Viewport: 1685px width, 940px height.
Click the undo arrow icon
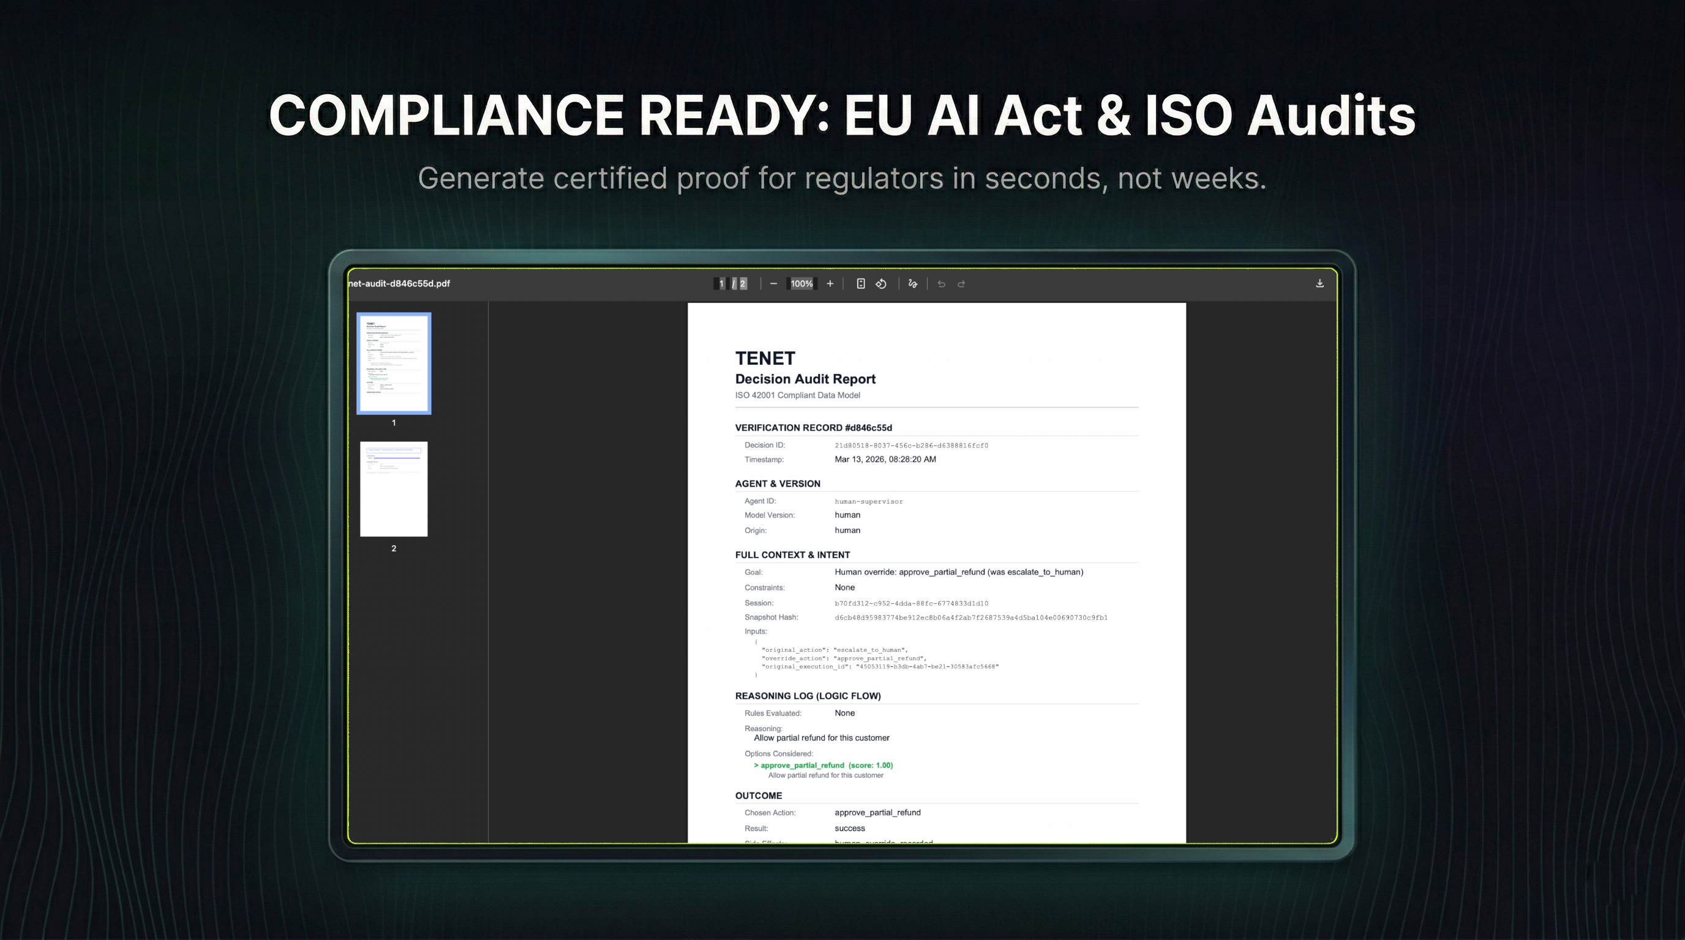[x=941, y=284]
